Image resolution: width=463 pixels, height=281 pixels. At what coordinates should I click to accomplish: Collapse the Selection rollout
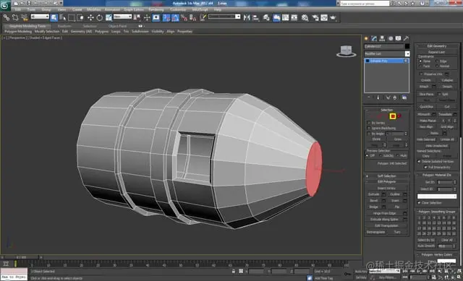(x=386, y=110)
